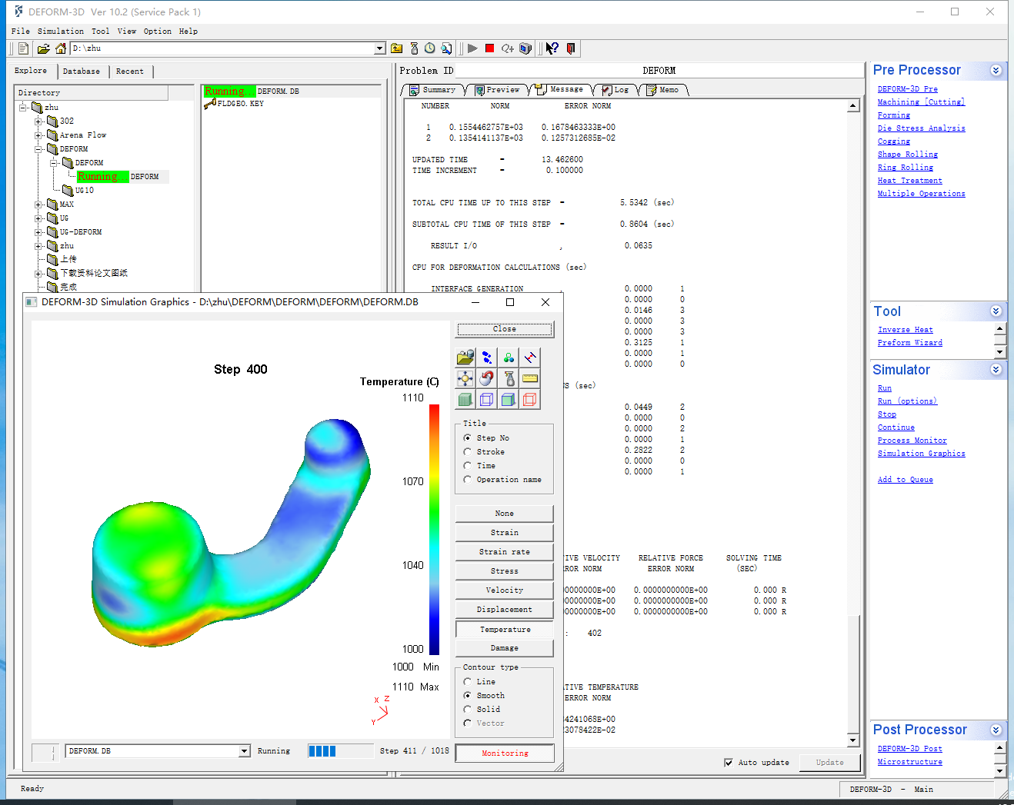Viewport: 1014px width, 805px height.
Task: Open the Simulation menu
Action: coord(60,32)
